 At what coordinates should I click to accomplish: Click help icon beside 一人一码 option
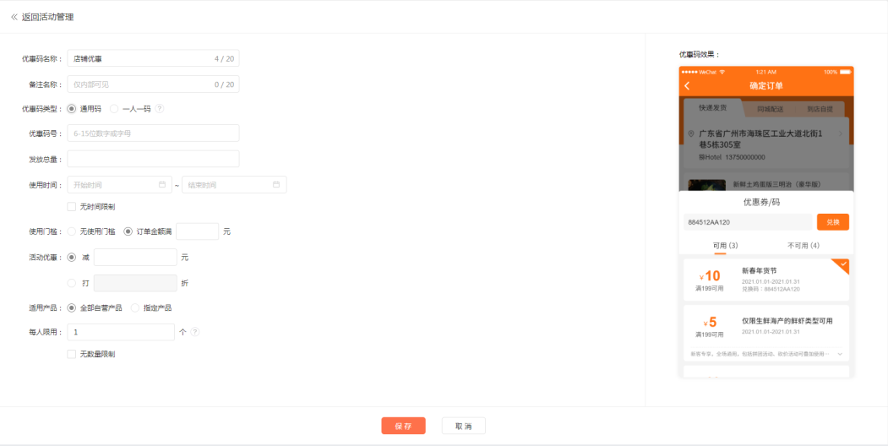(159, 109)
